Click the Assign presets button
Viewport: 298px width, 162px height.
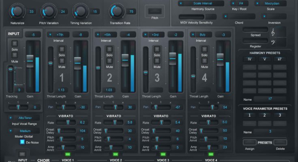tap(249, 142)
